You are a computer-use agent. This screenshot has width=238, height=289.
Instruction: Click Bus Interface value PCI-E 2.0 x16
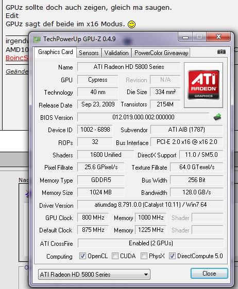(x=186, y=142)
